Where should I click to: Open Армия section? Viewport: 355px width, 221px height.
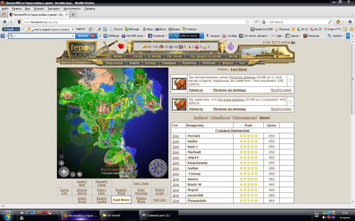tap(66, 62)
